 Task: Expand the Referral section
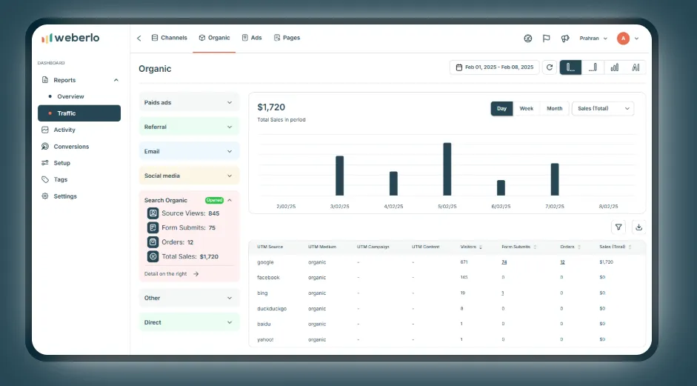190,127
